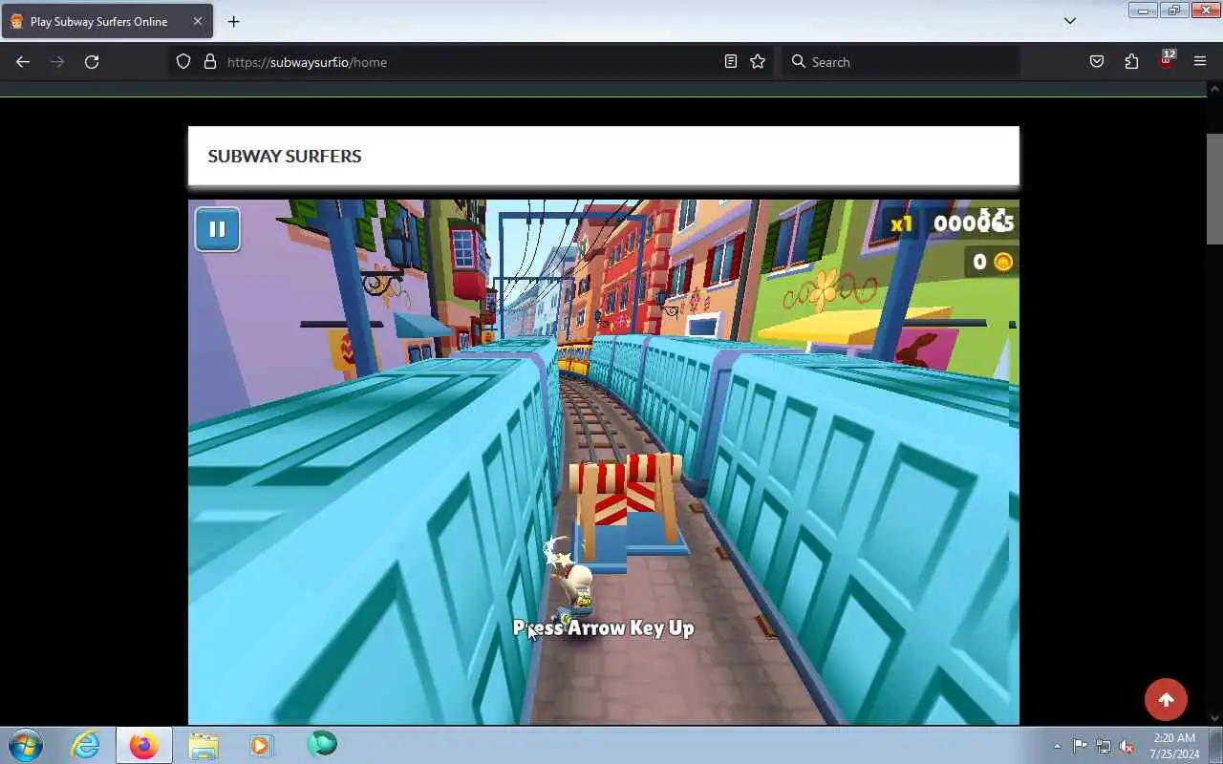Expand the list all tabs dropdown
The image size is (1223, 764).
click(1070, 21)
